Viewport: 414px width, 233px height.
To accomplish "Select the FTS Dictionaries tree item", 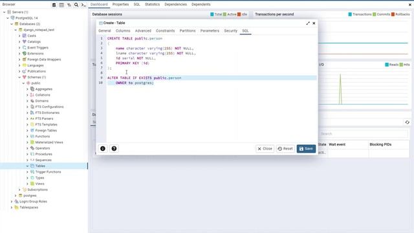I will (47, 113).
